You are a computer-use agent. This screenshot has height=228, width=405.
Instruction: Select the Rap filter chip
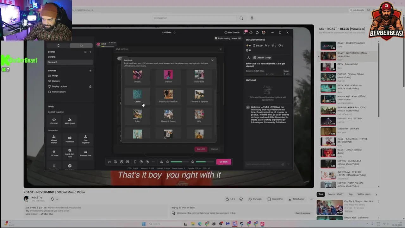click(350, 194)
